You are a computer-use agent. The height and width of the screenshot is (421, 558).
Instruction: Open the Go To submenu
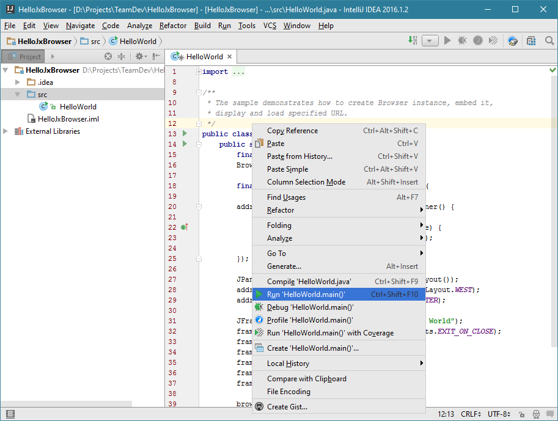pyautogui.click(x=339, y=254)
